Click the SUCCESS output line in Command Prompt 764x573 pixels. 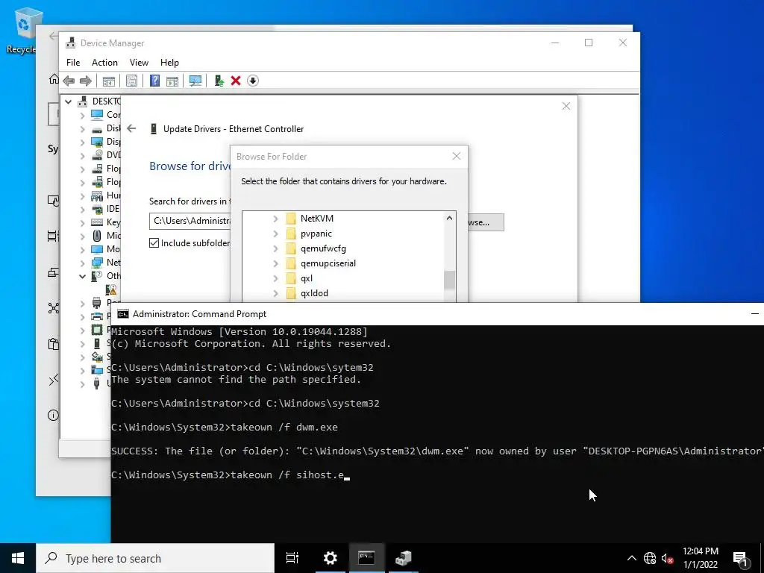[437, 451]
